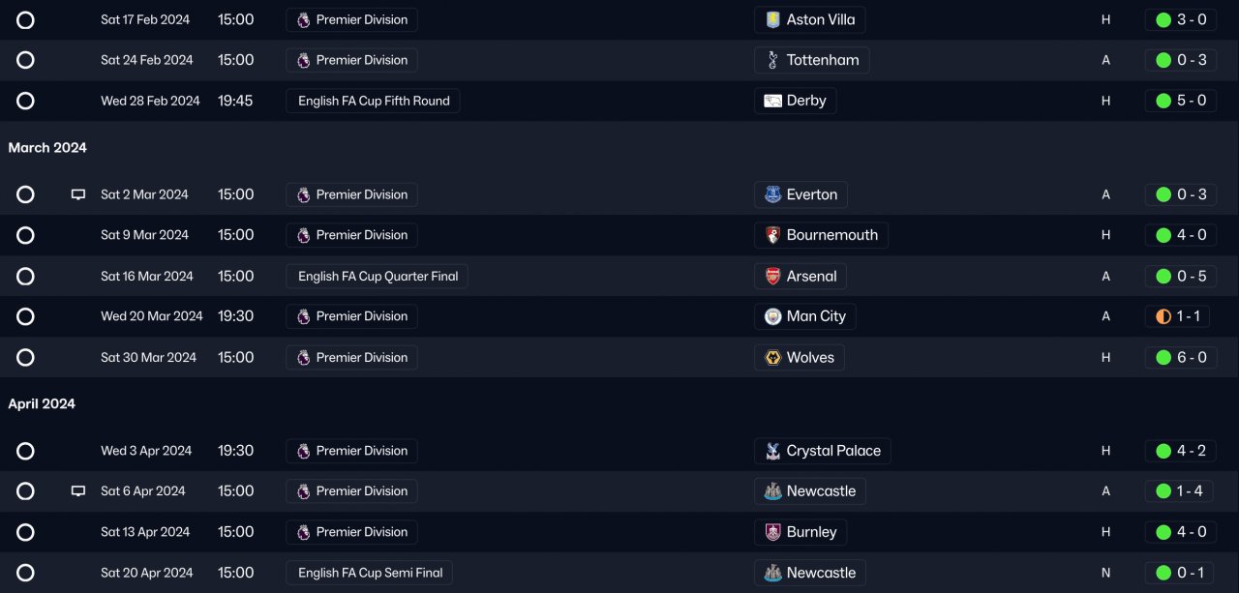Click the TV icon on the Sat 6 Apr fixture
This screenshot has width=1239, height=593.
point(78,491)
